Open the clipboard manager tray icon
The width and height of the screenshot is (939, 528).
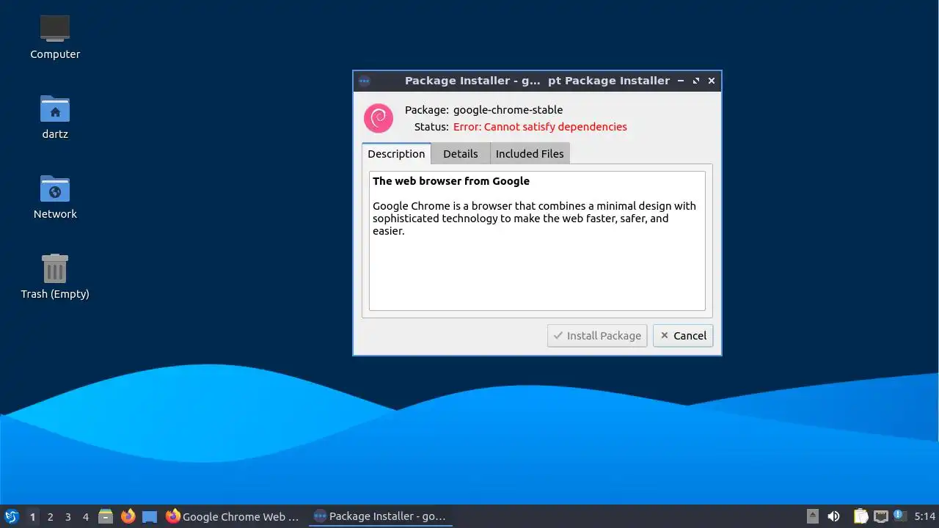861,516
